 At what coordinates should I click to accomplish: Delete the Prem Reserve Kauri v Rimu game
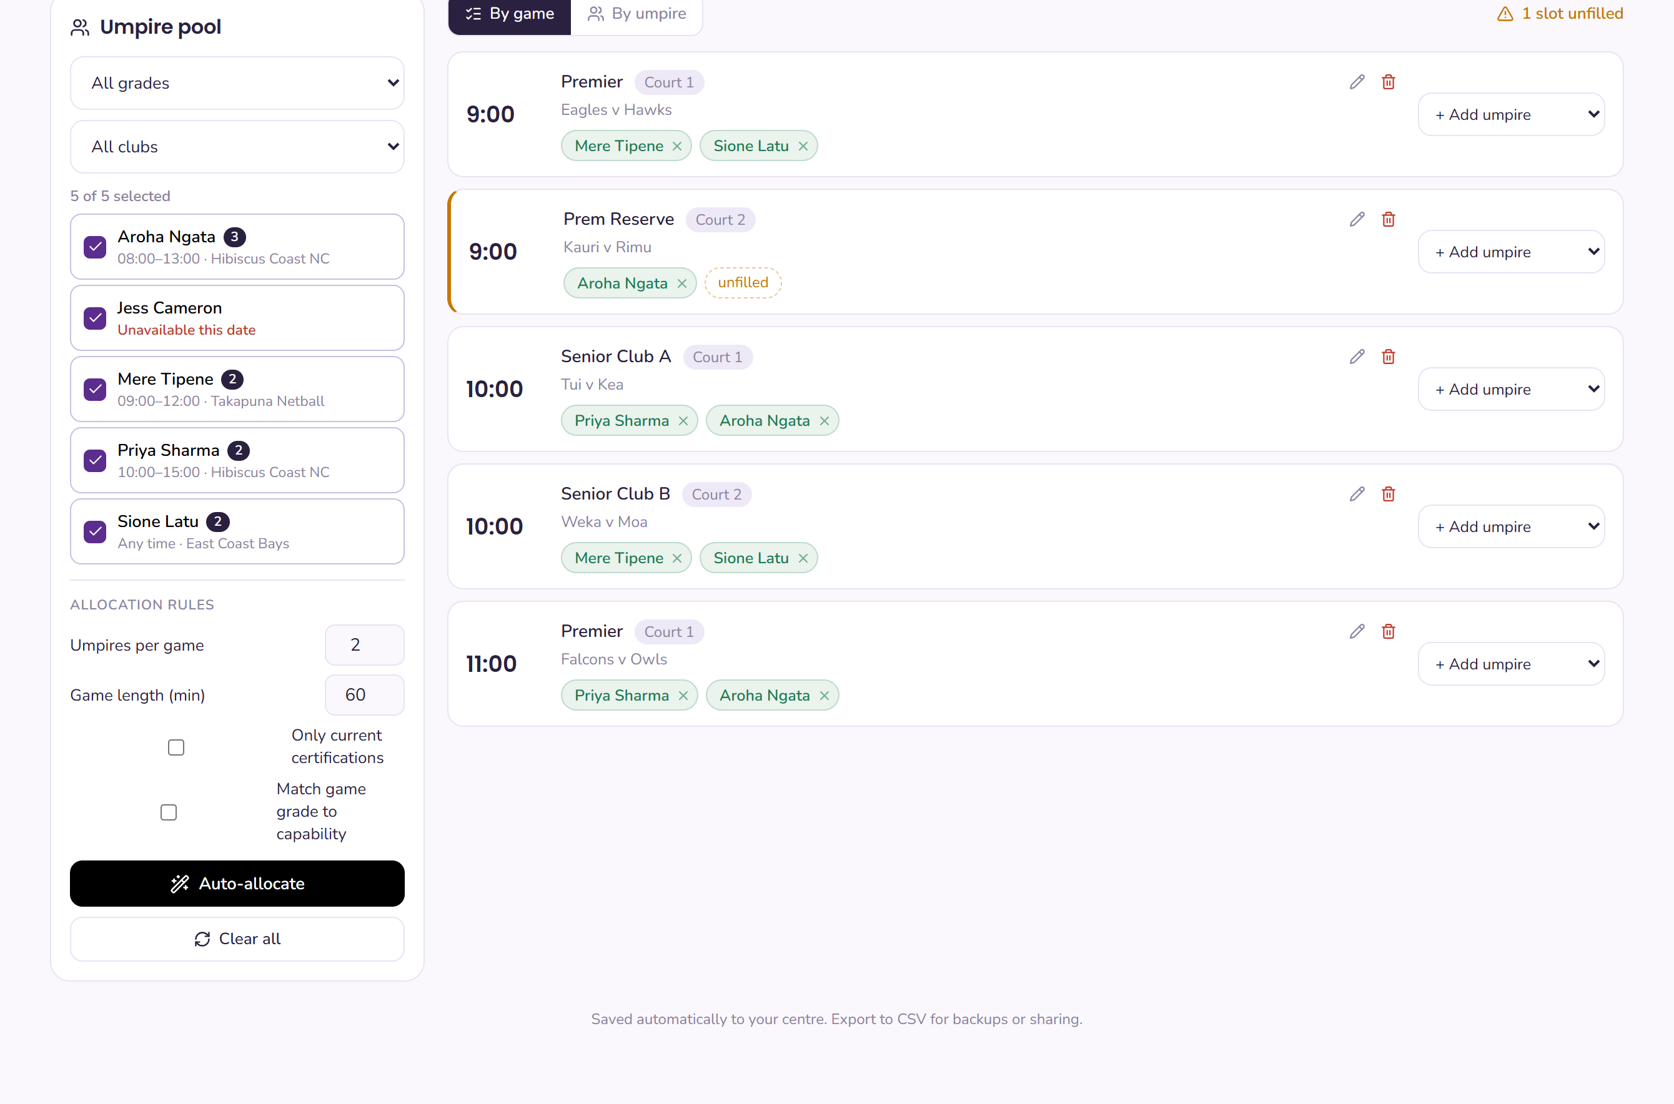(1388, 220)
